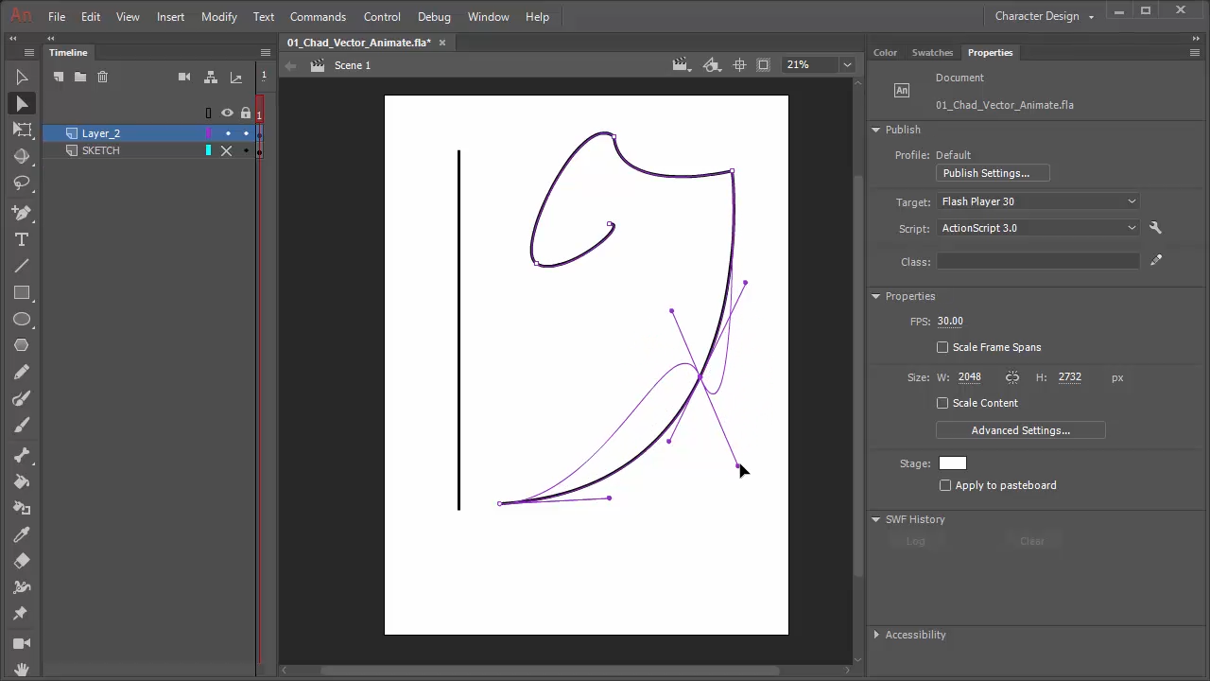Click the white Stage color swatch
This screenshot has height=681, width=1210.
coord(952,463)
